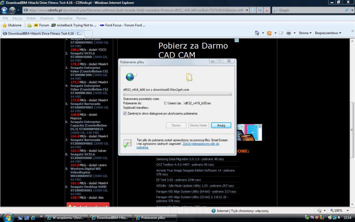Click Western Digital WD VelociRaptor WD1000DHTZ entry
Screen dimensions: 355x222
pyautogui.click(x=89, y=174)
